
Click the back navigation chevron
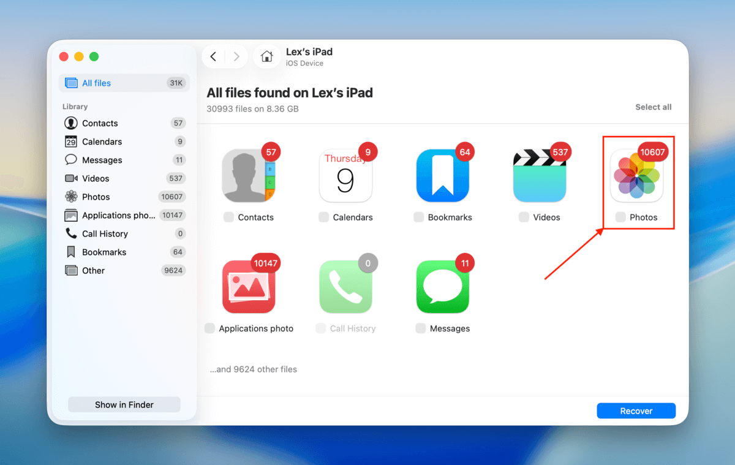point(213,56)
